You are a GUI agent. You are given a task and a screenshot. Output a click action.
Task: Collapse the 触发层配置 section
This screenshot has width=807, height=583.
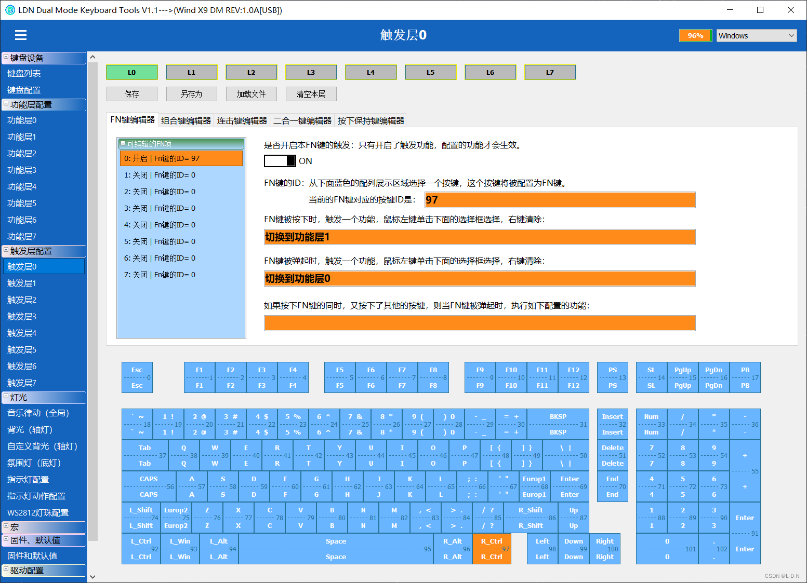coord(6,250)
